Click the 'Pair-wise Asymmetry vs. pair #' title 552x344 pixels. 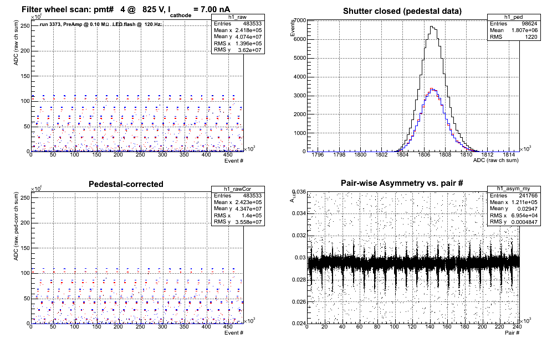coord(402,183)
